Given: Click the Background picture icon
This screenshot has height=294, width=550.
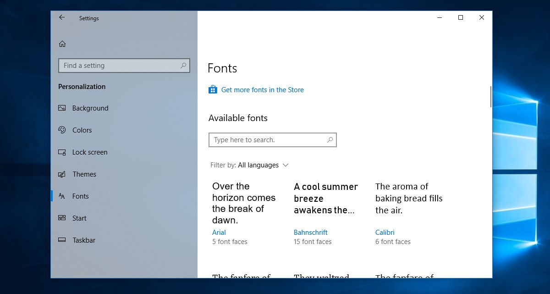Looking at the screenshot, I should tap(62, 108).
